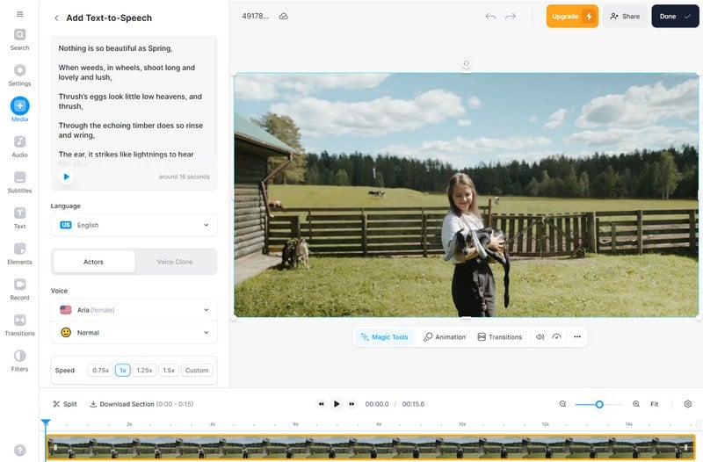This screenshot has width=703, height=462.
Task: Set speed to 0.75x
Action: [100, 370]
